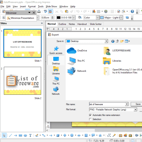This screenshot has height=142, width=142.
Task: Toggle AutoSpellcheck icon
Action: 50,11
